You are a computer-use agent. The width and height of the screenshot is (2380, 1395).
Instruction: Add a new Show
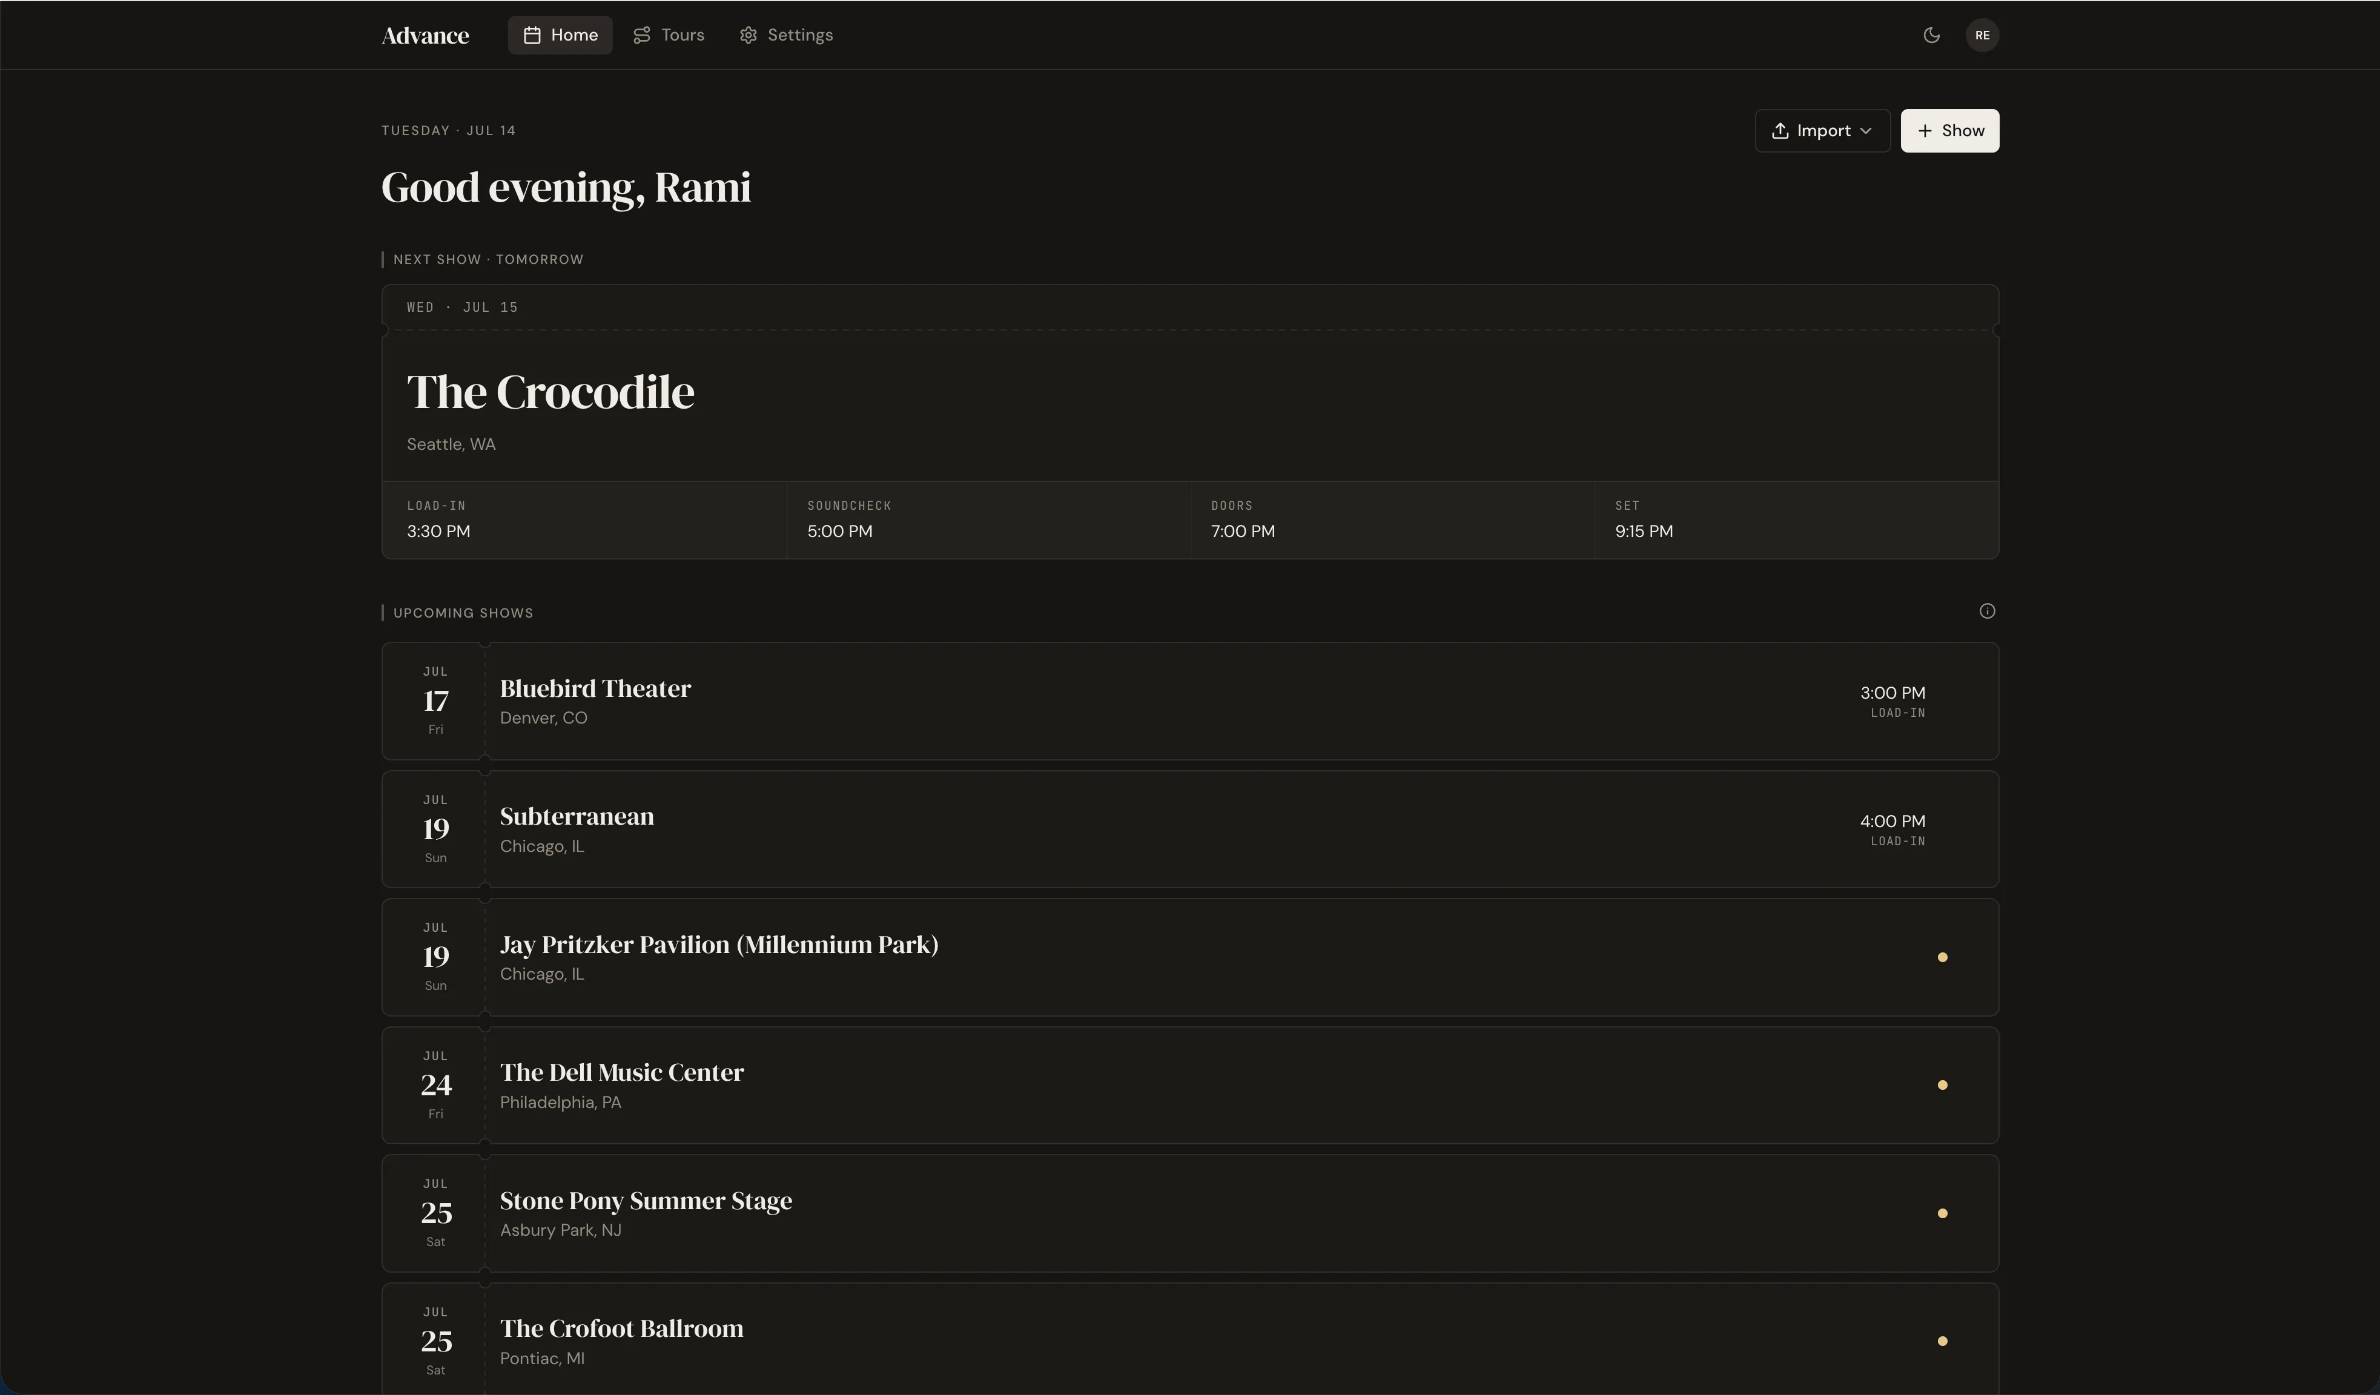coord(1949,130)
